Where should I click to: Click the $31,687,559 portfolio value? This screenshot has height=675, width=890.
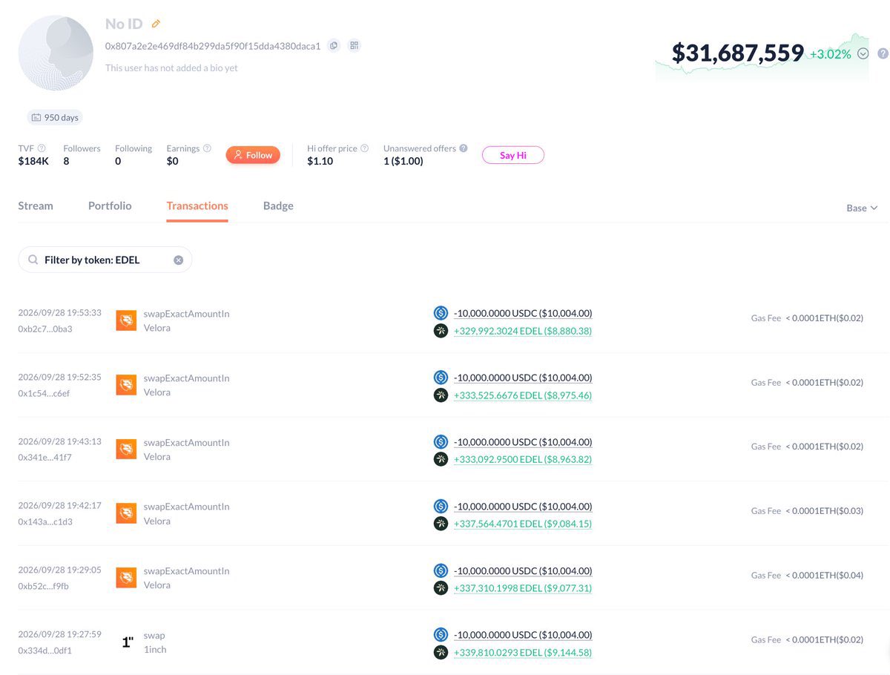tap(738, 53)
